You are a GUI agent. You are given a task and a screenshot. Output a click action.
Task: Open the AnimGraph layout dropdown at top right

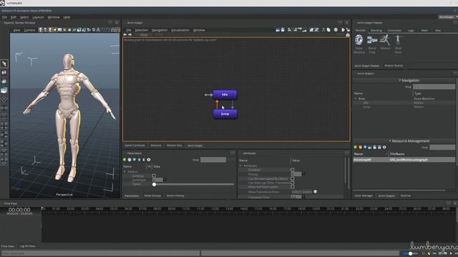[448, 17]
